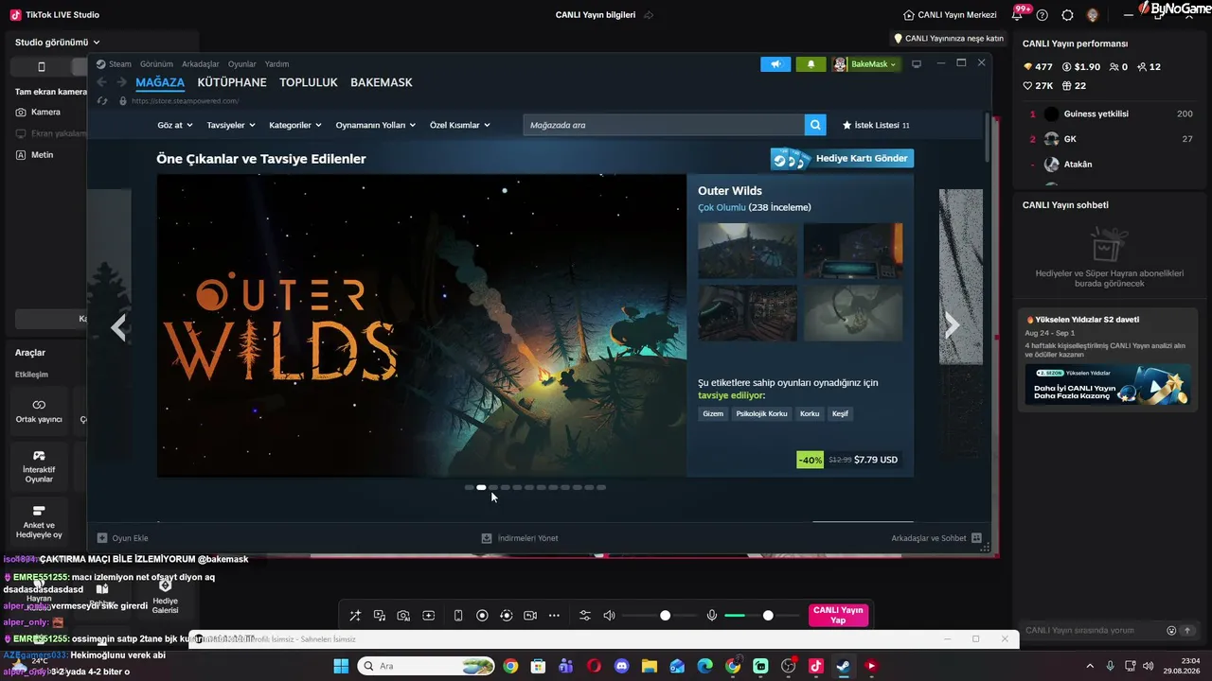Open the Görünüm menu in Steam

click(156, 64)
